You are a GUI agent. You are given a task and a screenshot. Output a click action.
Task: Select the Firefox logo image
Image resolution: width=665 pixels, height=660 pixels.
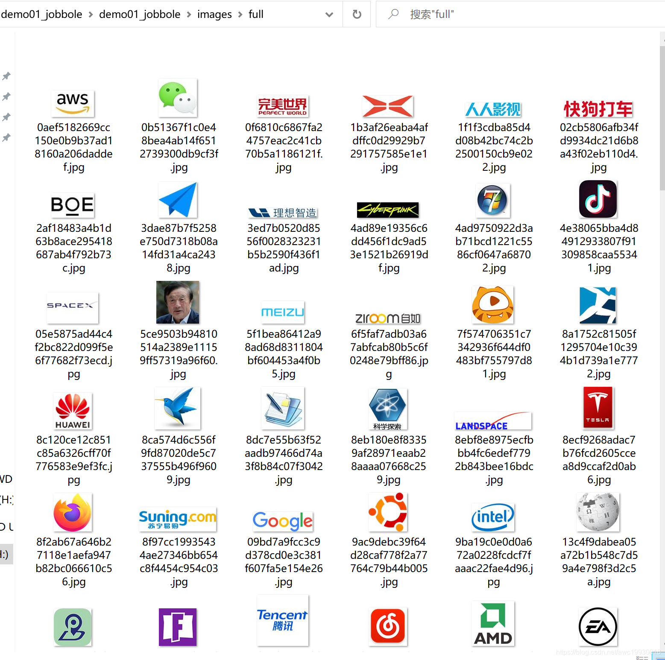tap(73, 512)
